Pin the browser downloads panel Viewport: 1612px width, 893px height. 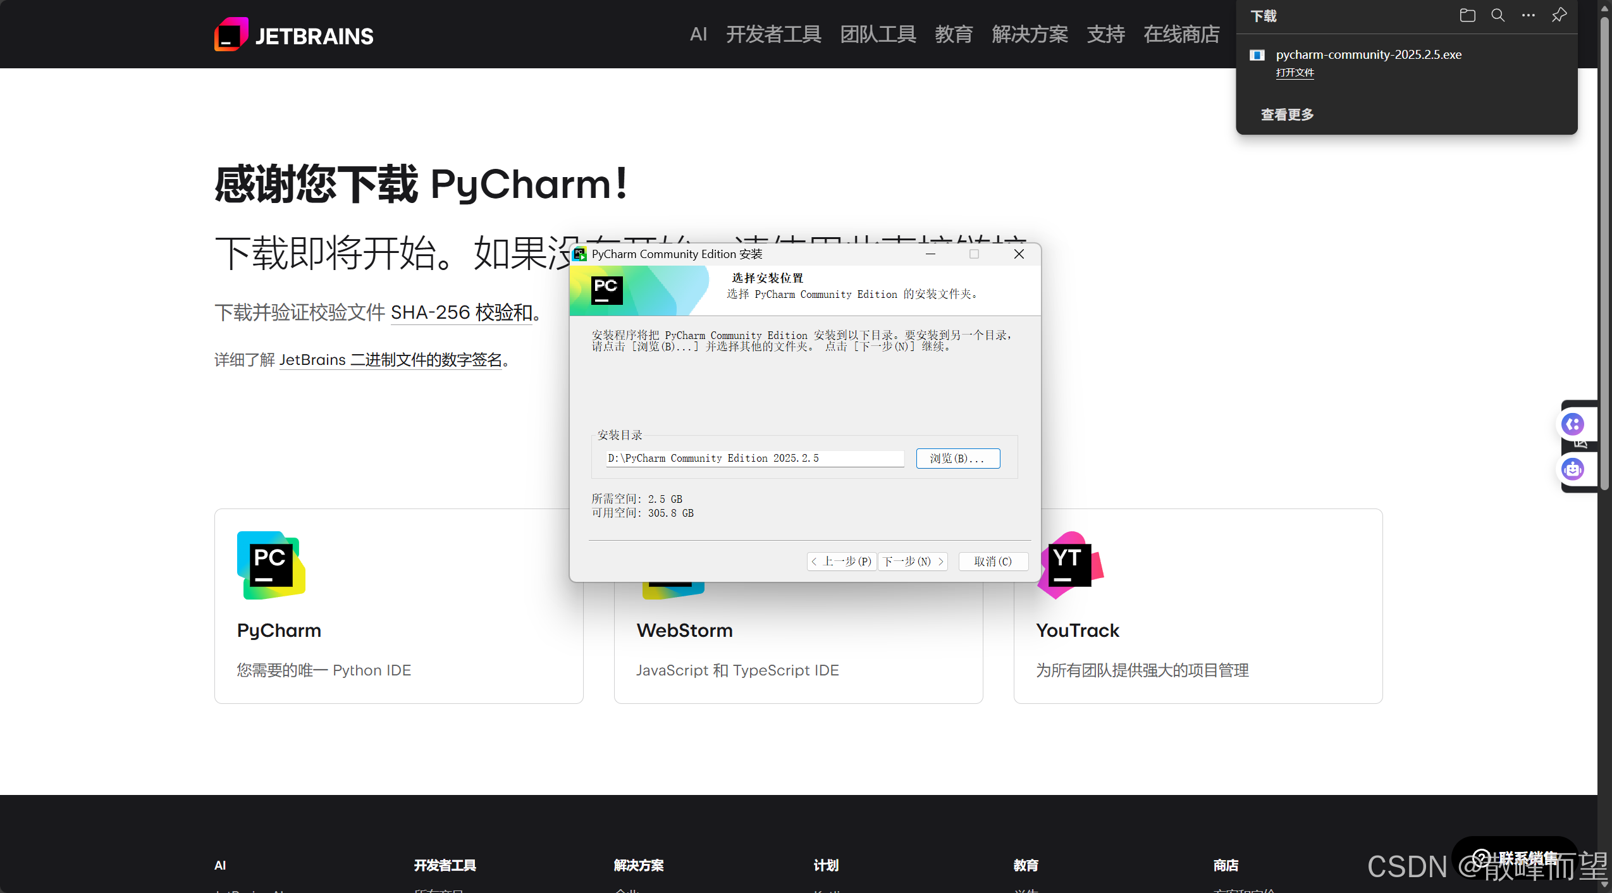click(1558, 15)
